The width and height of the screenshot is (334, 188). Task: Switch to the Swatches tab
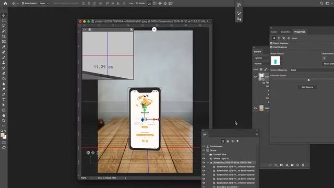[285, 32]
